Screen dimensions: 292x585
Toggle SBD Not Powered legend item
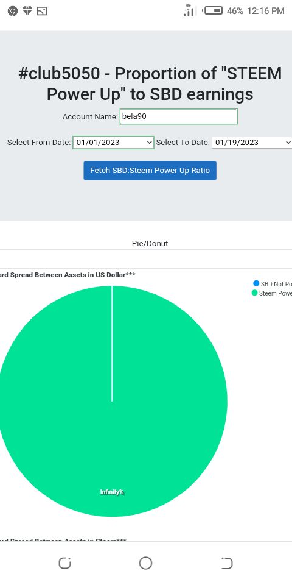pos(273,284)
